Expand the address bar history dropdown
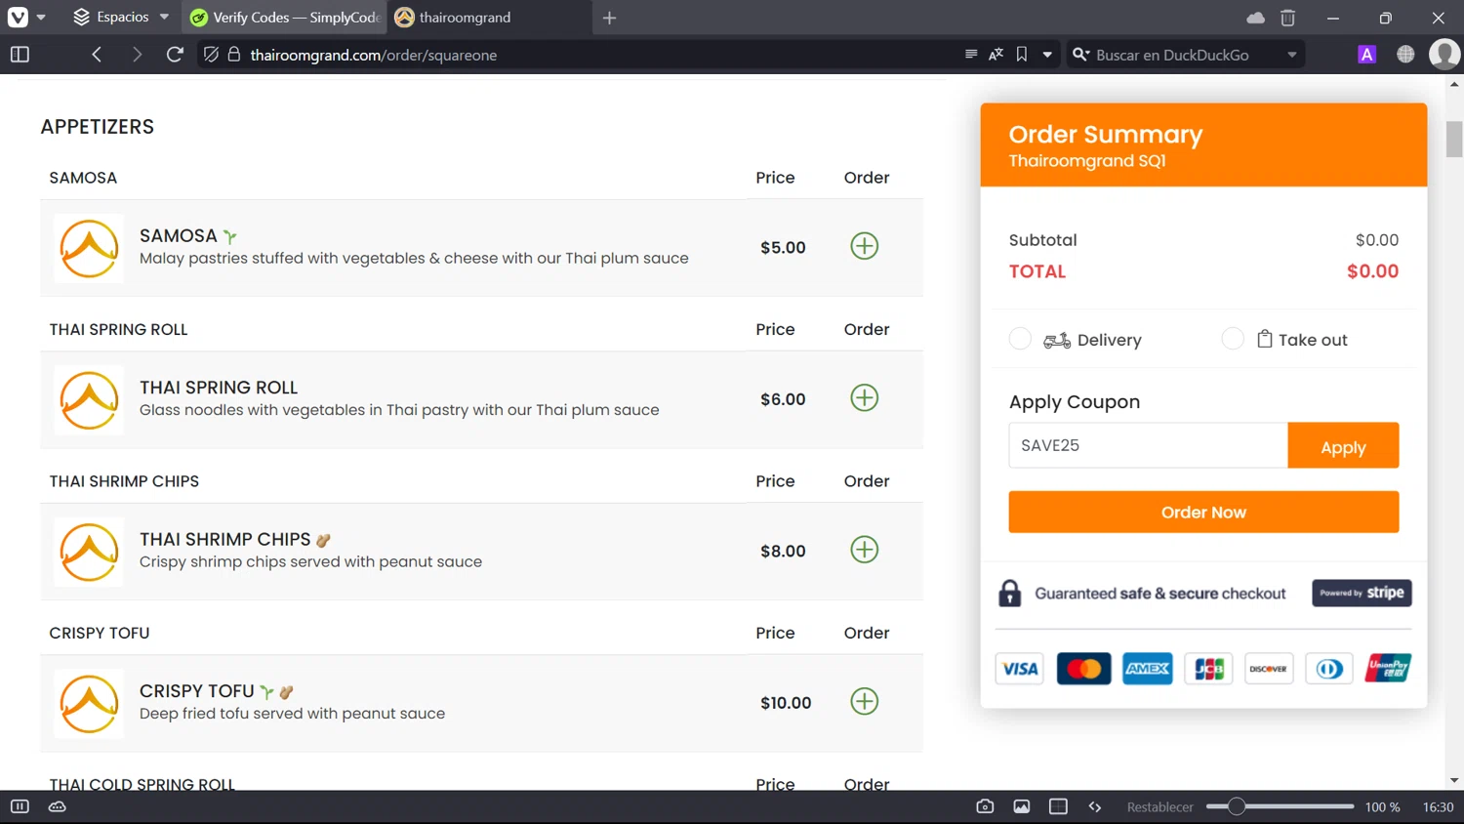This screenshot has height=824, width=1464. [1047, 55]
